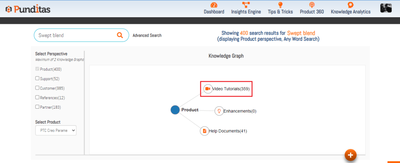
Task: Click into the Swept blend search field
Action: coord(74,35)
